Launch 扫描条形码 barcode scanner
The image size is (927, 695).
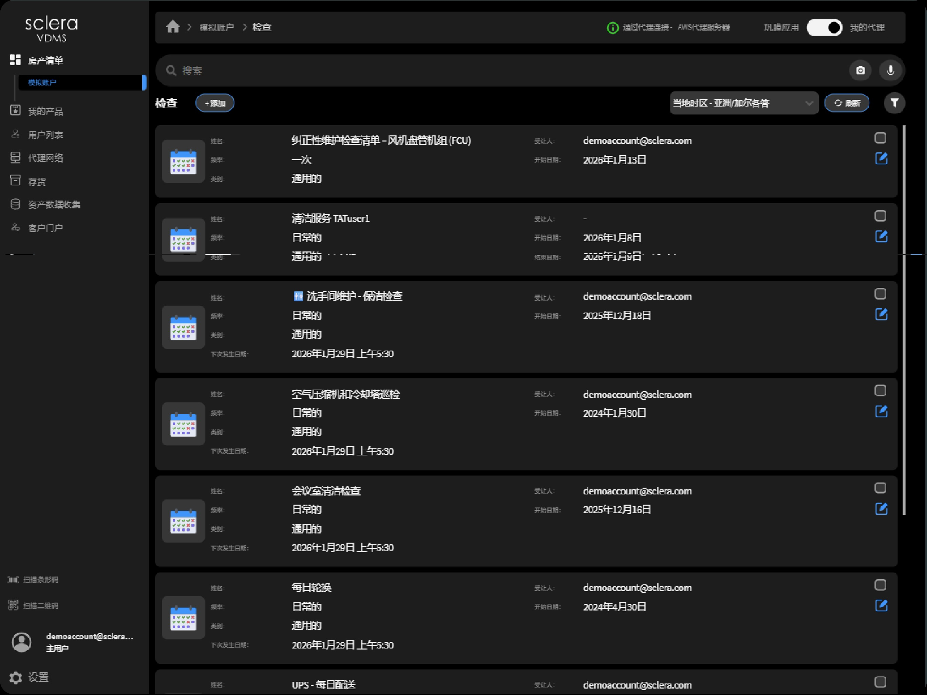pyautogui.click(x=33, y=579)
